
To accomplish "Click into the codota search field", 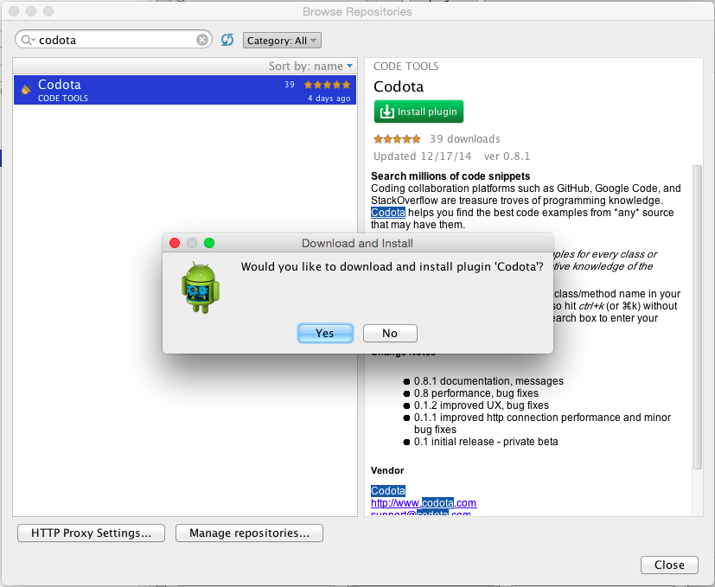I will 114,40.
